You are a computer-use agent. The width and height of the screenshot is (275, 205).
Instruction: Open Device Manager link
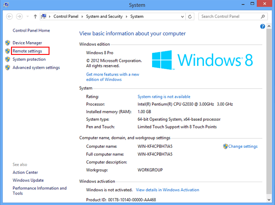27,43
